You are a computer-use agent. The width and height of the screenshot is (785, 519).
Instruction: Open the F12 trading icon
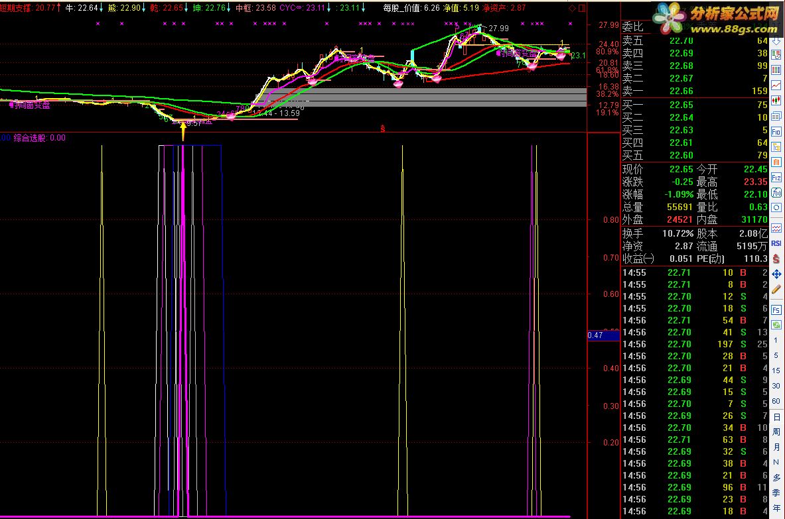point(776,178)
